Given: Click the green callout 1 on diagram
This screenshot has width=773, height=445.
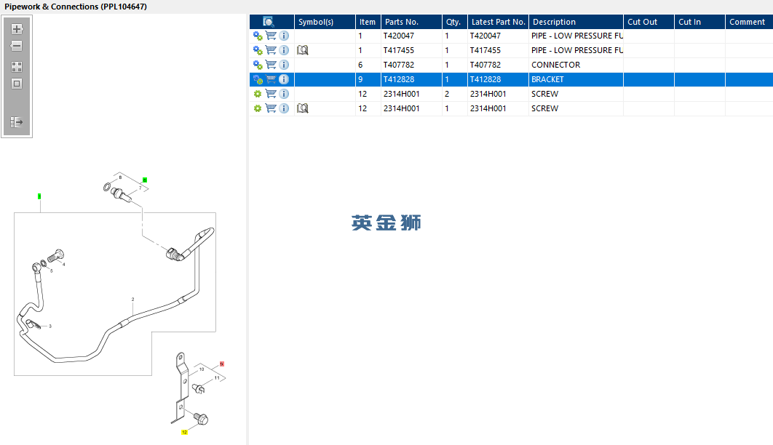Looking at the screenshot, I should 39,196.
